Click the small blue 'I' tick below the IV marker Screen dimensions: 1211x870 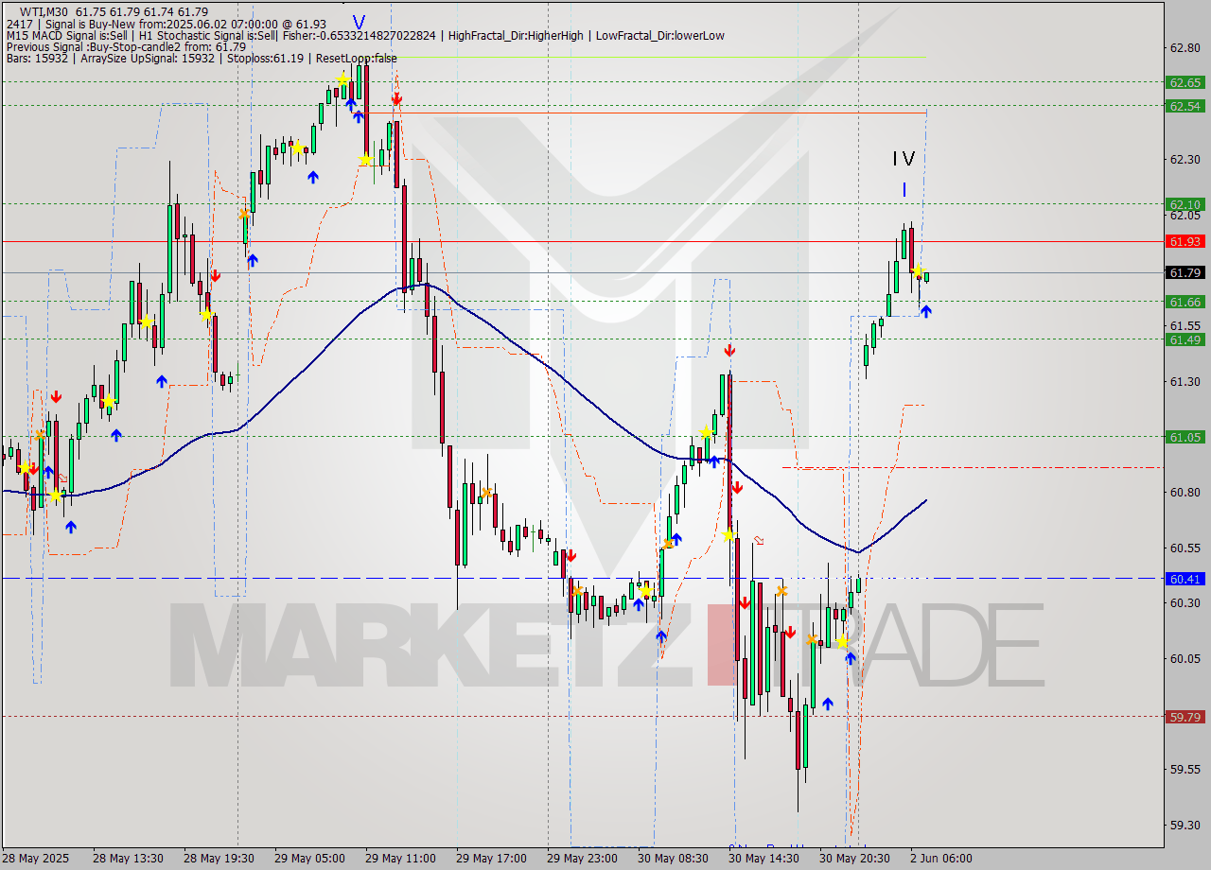904,189
